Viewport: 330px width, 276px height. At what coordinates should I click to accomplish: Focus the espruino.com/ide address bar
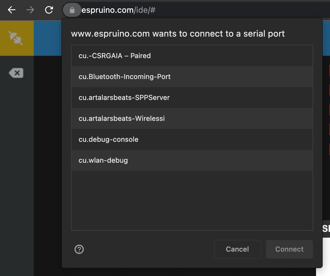[x=175, y=10]
